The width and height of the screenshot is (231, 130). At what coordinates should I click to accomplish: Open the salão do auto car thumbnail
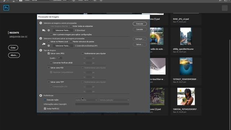click(157, 36)
